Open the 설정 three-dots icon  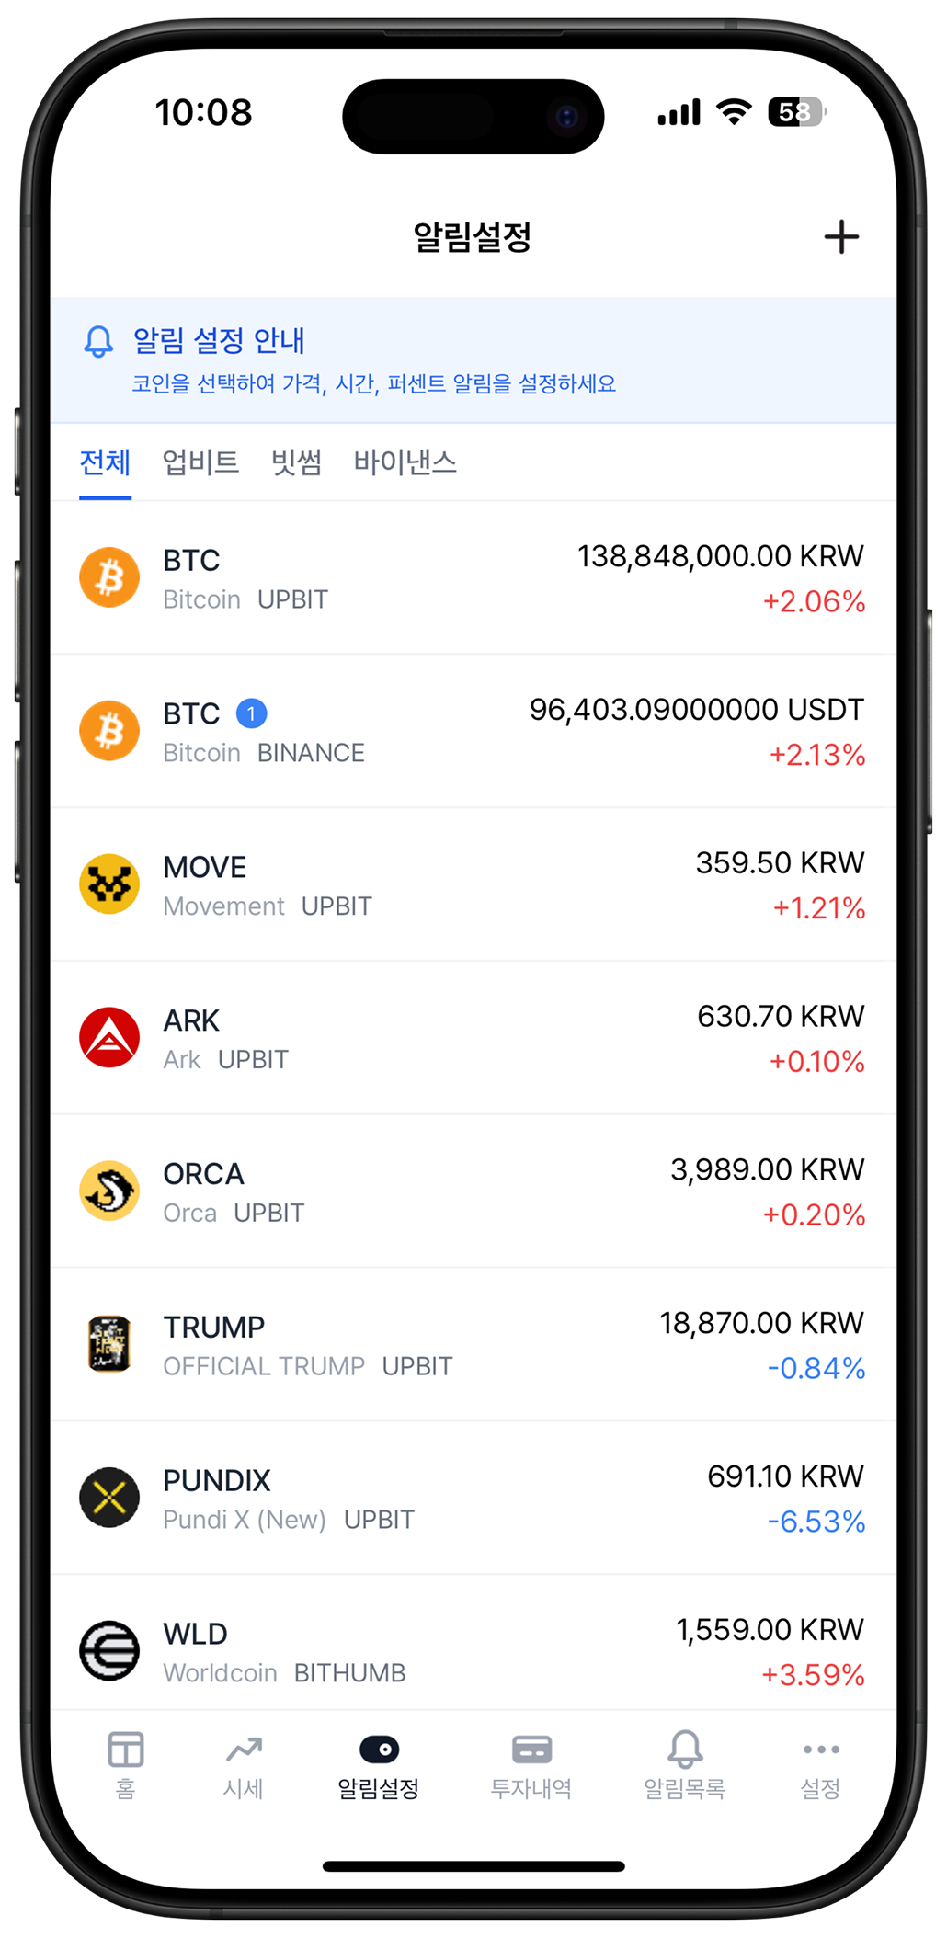pyautogui.click(x=821, y=1749)
